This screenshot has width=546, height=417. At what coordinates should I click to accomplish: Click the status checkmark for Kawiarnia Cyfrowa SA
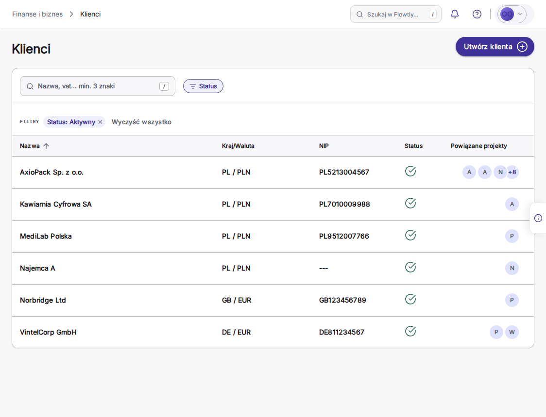pos(410,203)
